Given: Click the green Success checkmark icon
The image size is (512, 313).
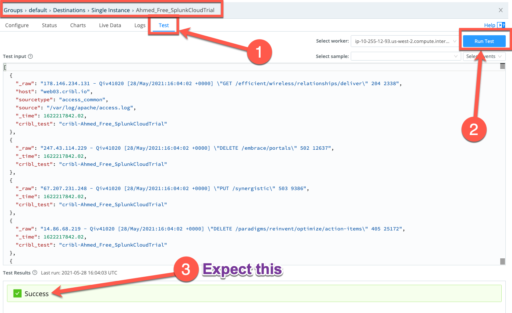Looking at the screenshot, I should [x=17, y=293].
